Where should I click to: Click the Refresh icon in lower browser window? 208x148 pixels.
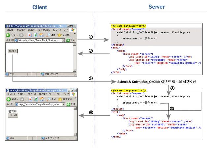tap(36, 99)
